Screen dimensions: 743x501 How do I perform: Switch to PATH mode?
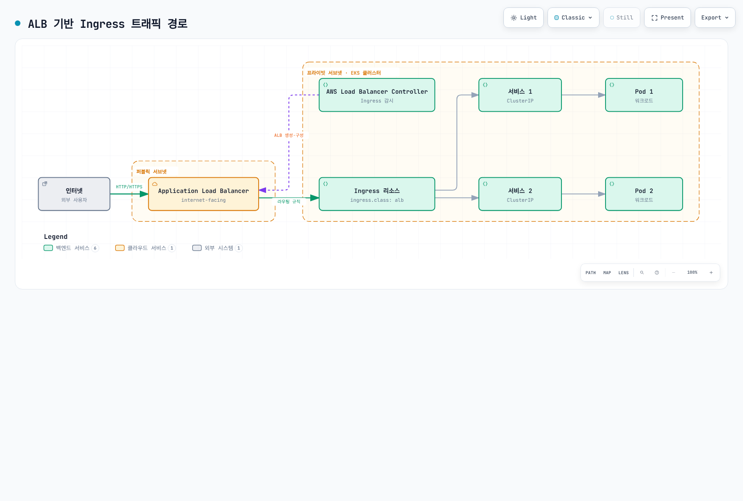point(591,273)
